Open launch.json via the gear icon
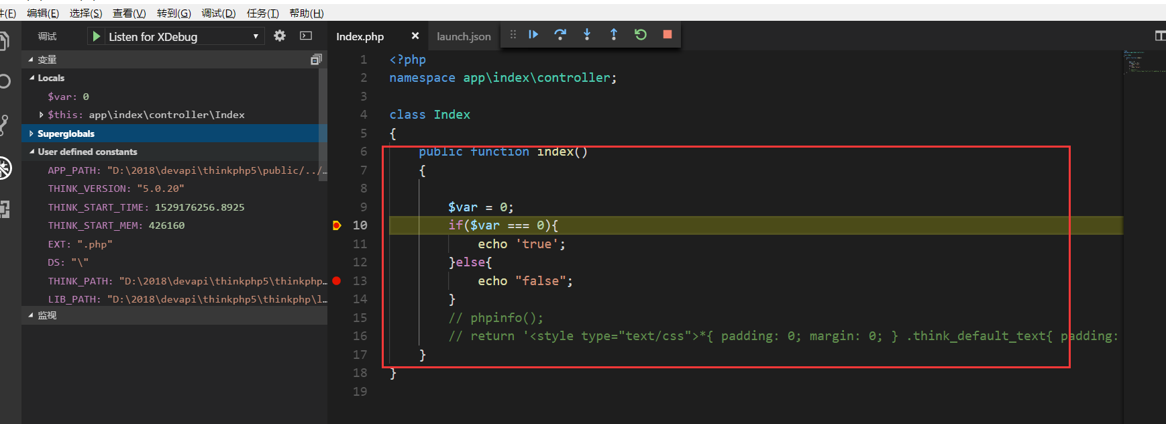 280,36
